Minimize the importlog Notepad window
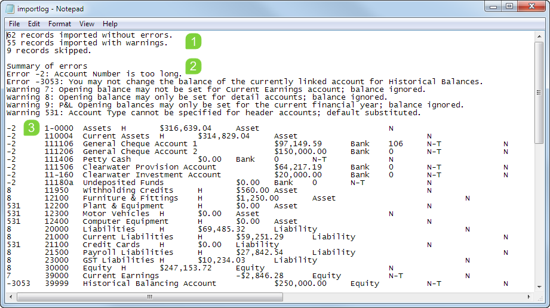This screenshot has height=308, width=550. [x=493, y=7]
